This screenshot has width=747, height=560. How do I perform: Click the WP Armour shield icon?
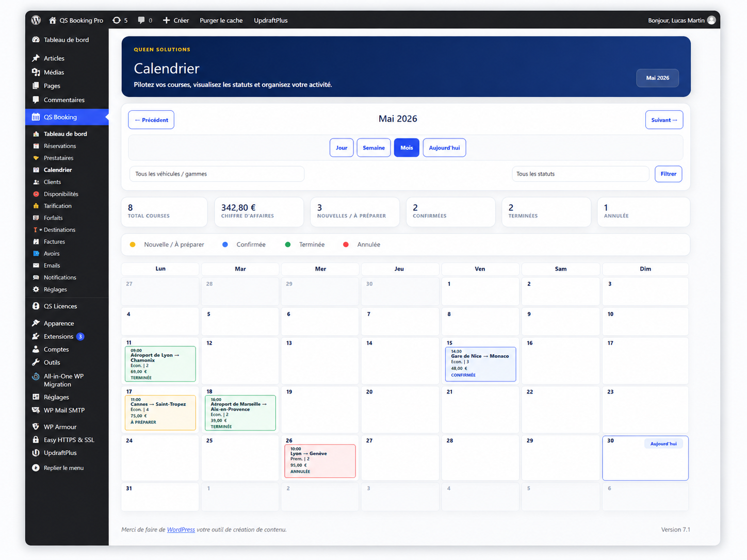[x=36, y=427]
